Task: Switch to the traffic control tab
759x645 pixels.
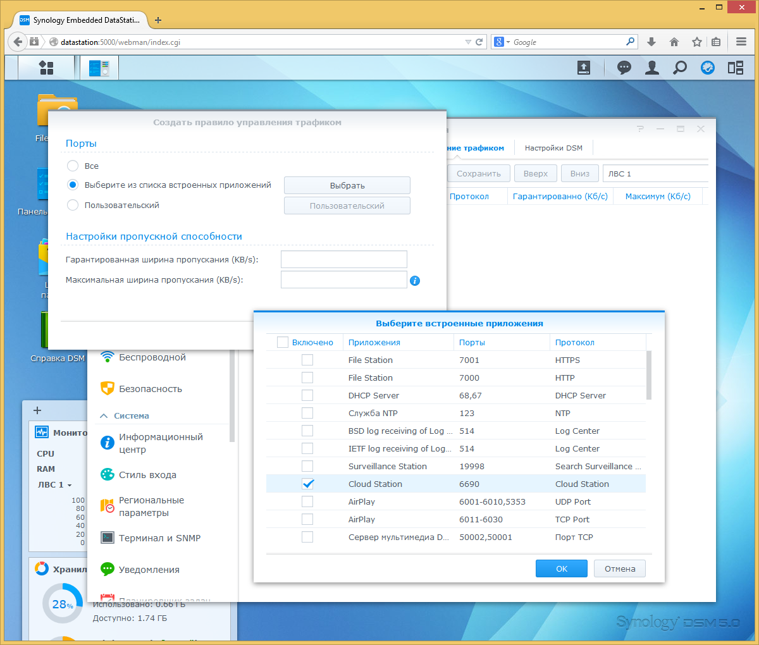Action: point(476,148)
